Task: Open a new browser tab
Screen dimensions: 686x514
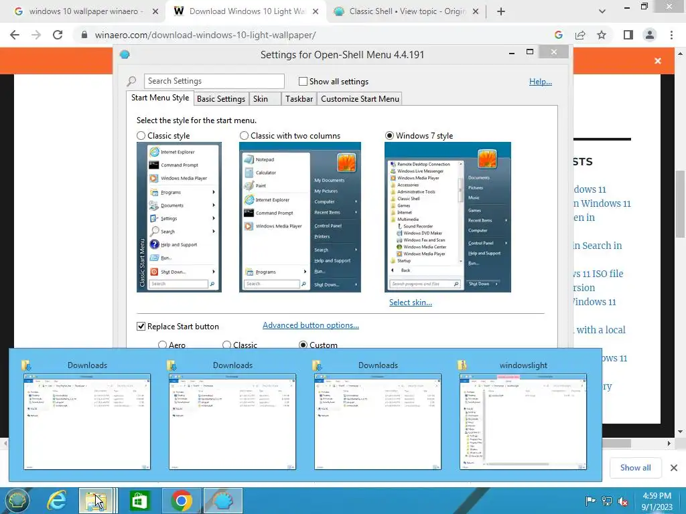Action: (501, 11)
